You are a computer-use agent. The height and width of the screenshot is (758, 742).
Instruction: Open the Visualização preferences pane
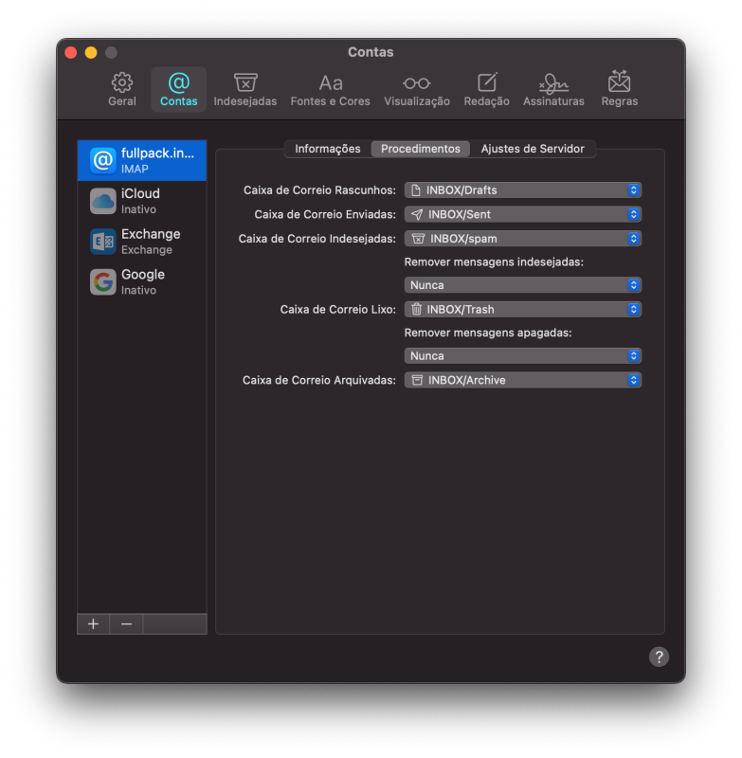tap(417, 90)
